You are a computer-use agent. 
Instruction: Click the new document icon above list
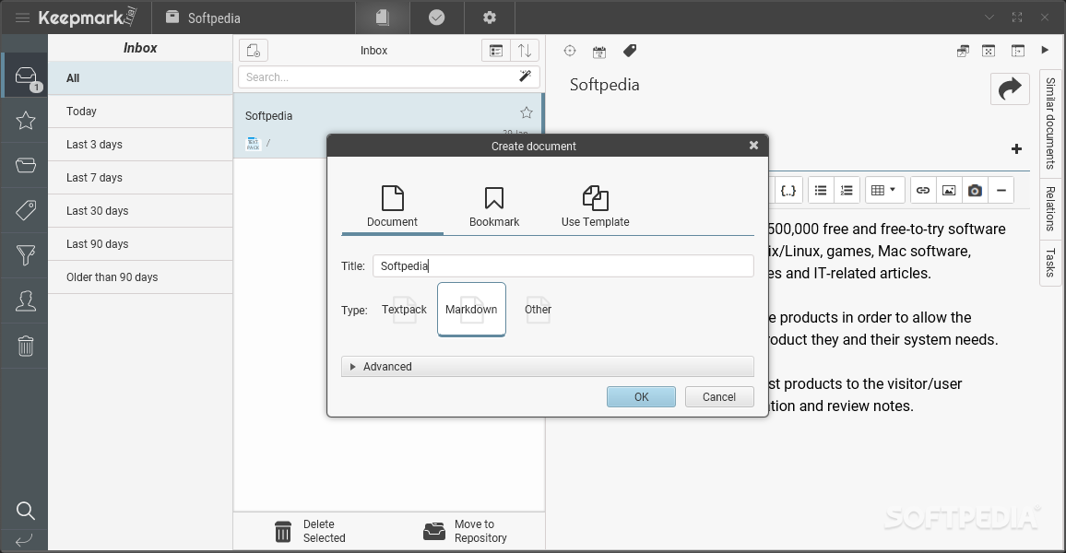tap(253, 51)
